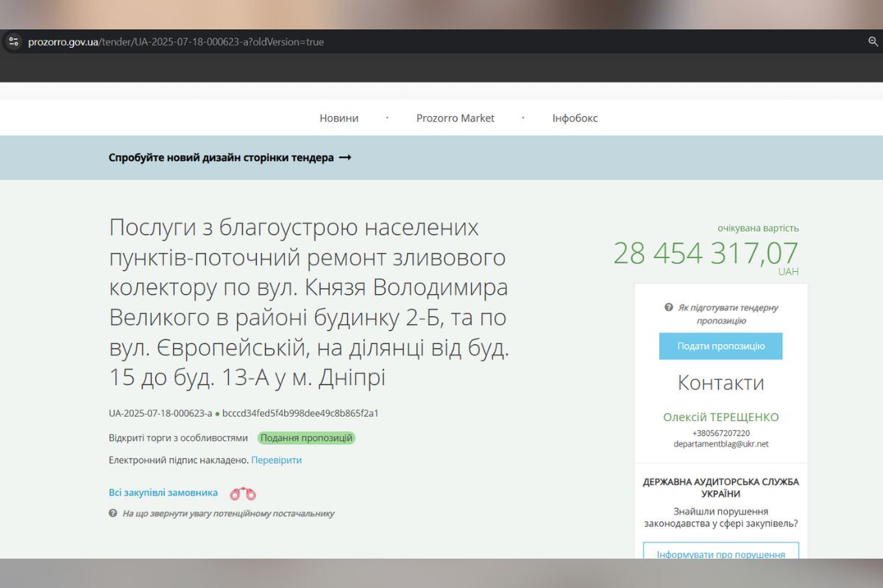Viewport: 883px width, 588px height.
Task: Click the arrow icon in new design banner
Action: tap(346, 157)
